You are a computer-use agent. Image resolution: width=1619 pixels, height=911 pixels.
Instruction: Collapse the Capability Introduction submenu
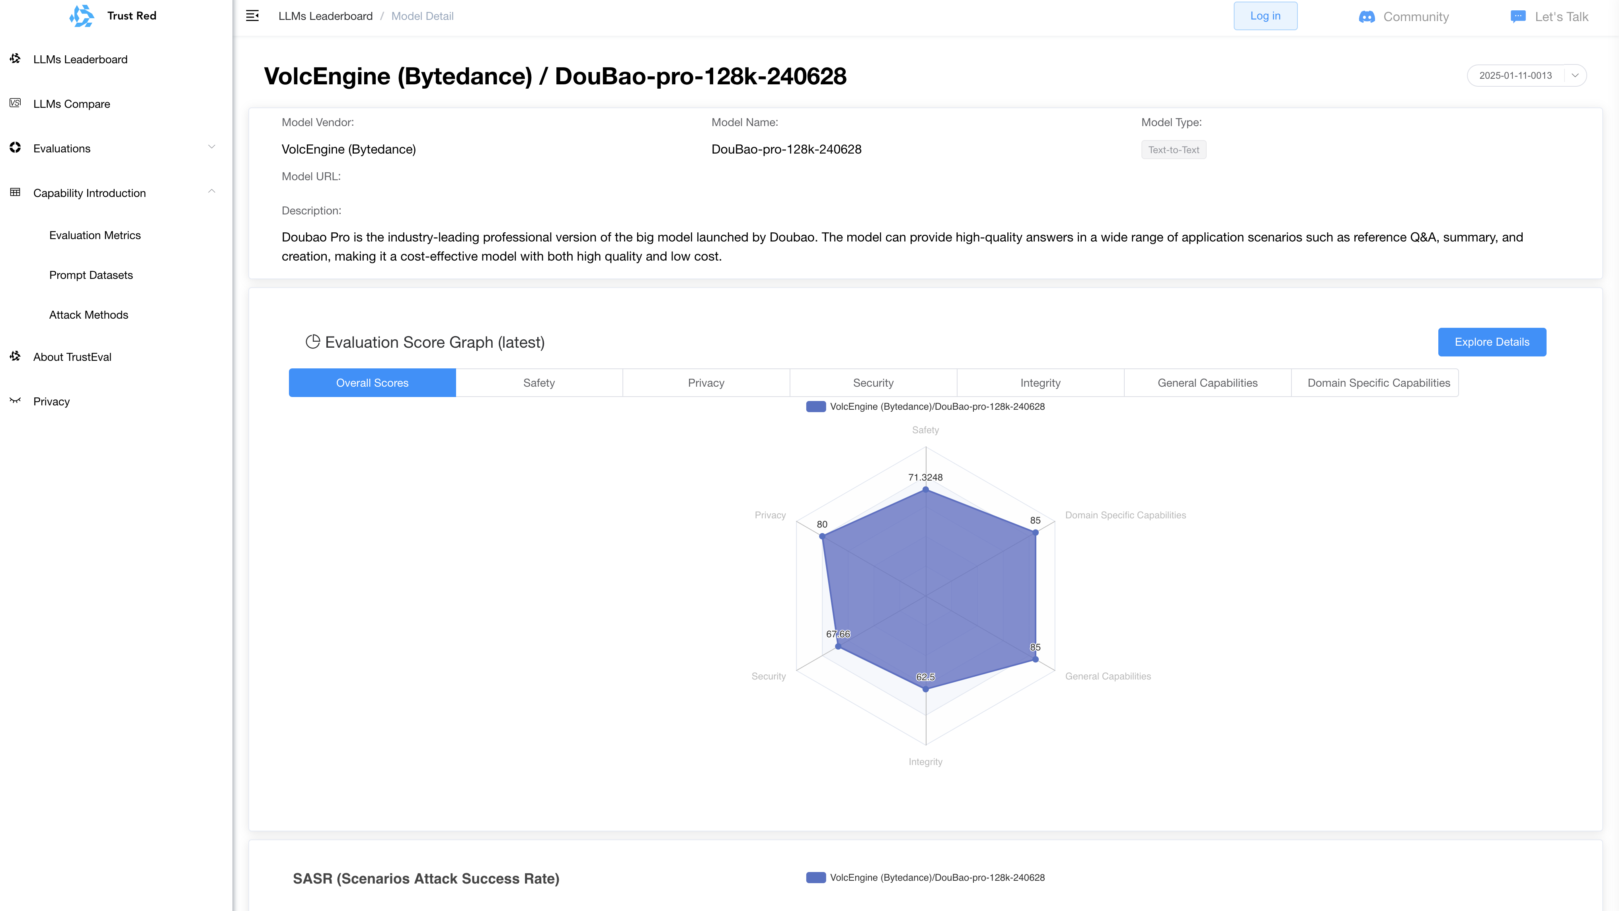pos(212,192)
